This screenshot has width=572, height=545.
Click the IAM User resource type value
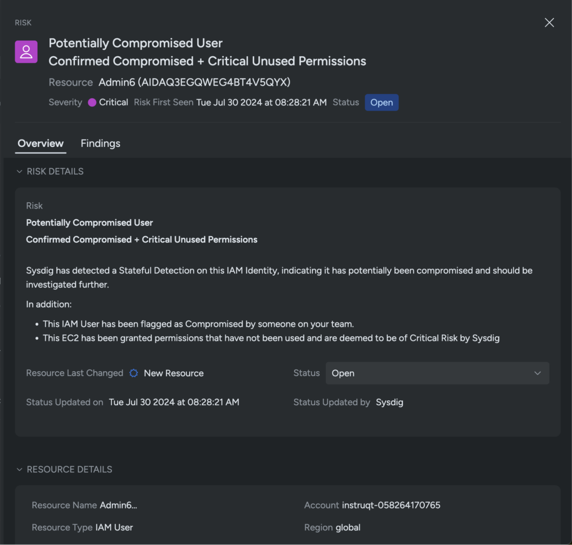[114, 527]
